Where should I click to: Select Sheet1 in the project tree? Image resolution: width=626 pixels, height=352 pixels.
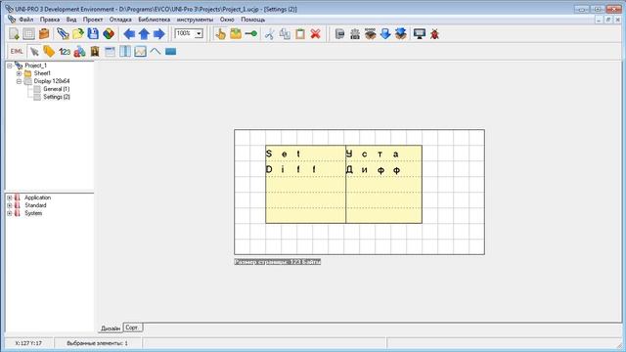pyautogui.click(x=42, y=73)
